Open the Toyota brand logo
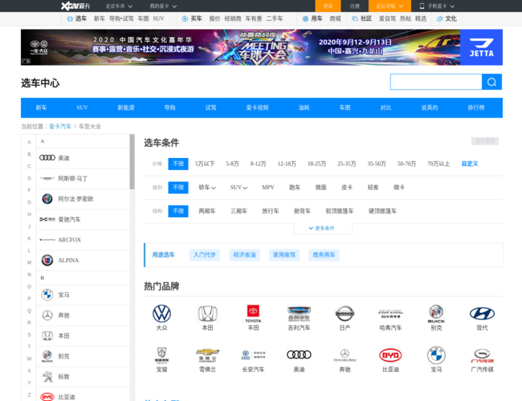 (253, 314)
